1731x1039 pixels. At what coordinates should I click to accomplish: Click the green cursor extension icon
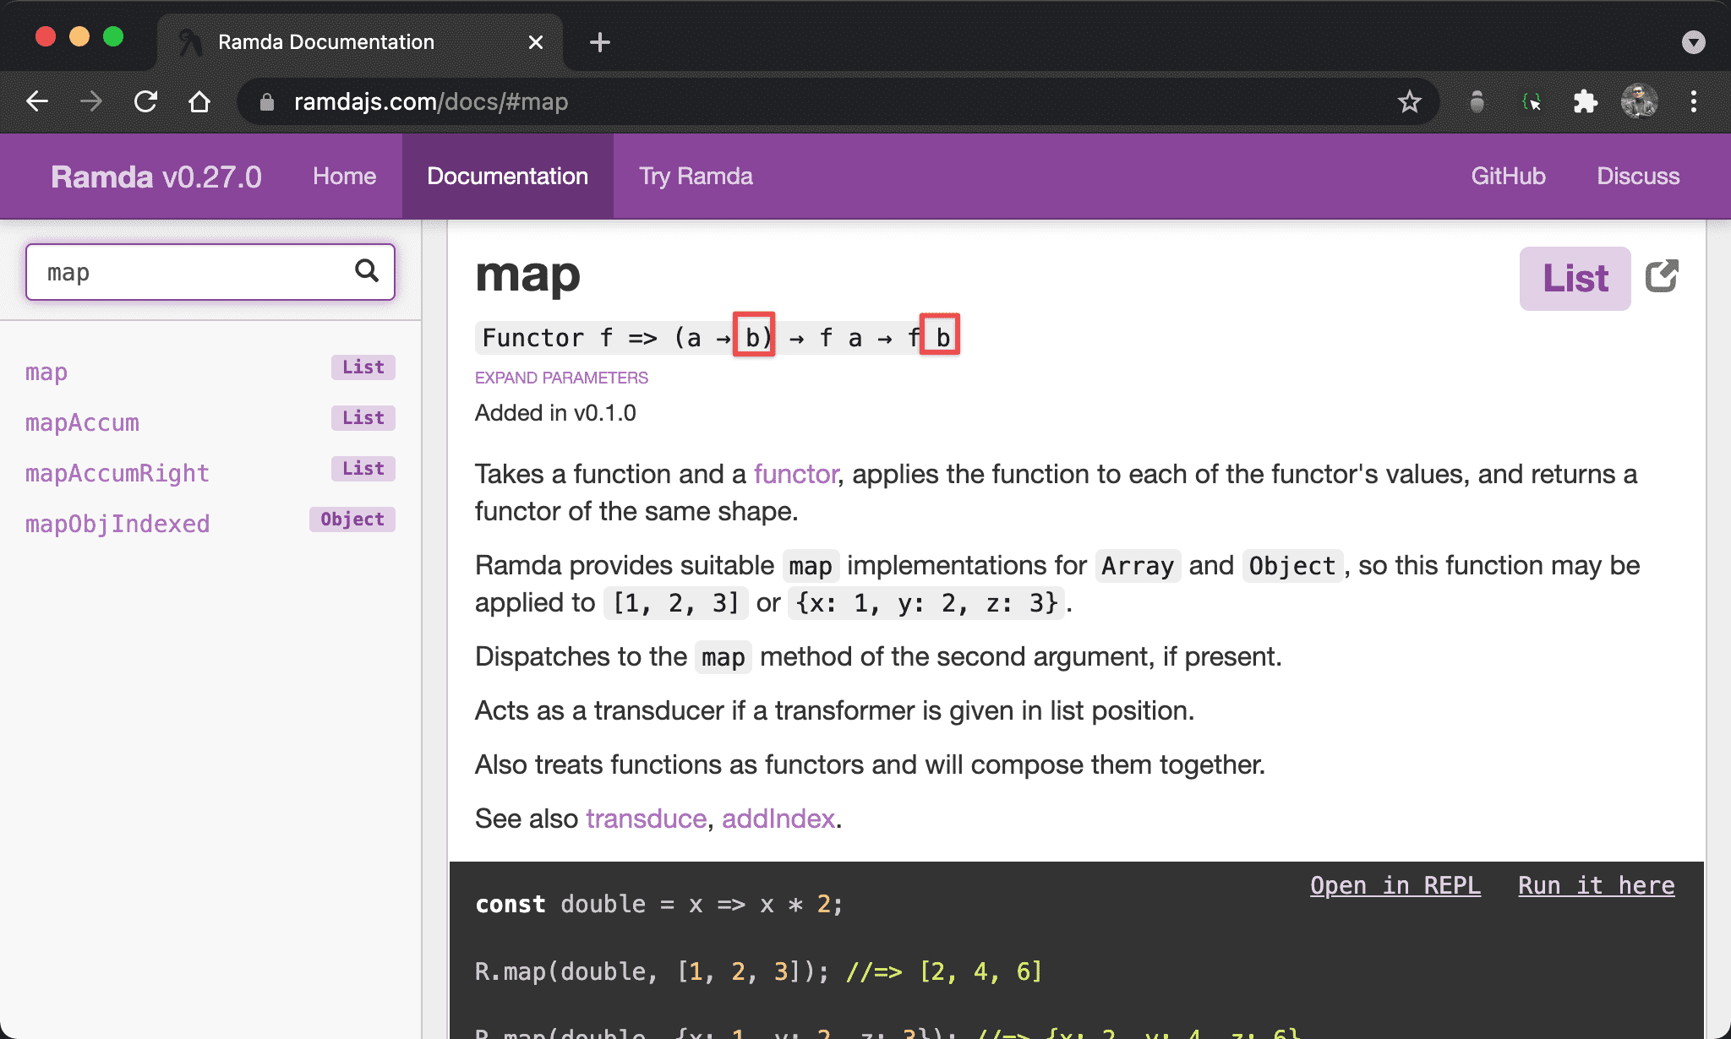tap(1531, 102)
